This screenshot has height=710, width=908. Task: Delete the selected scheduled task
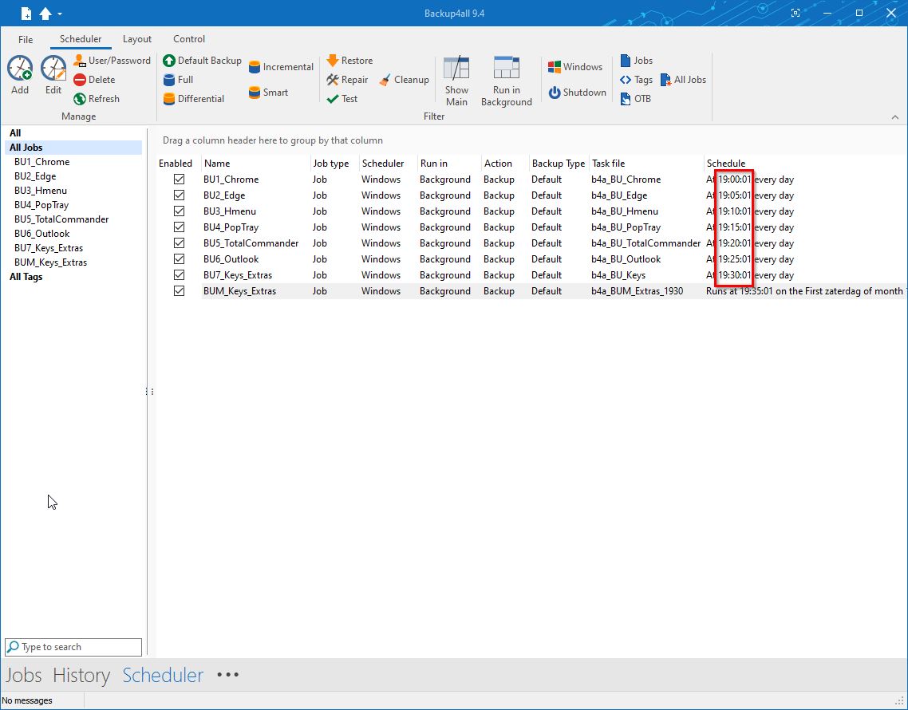[94, 79]
